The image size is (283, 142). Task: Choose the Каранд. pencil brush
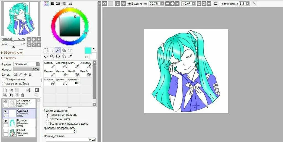[49, 65]
